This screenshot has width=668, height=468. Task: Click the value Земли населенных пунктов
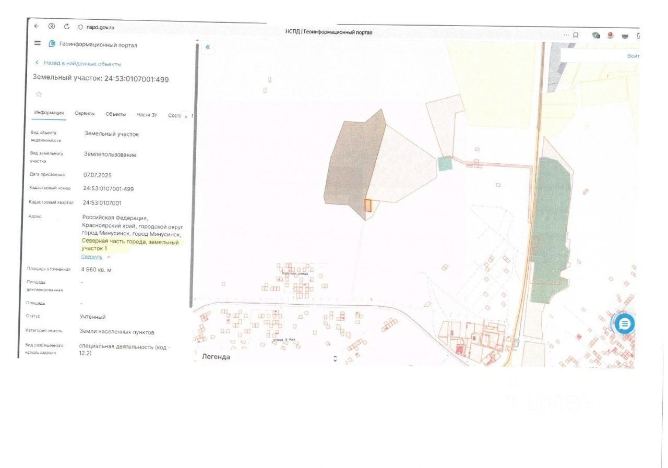117,331
